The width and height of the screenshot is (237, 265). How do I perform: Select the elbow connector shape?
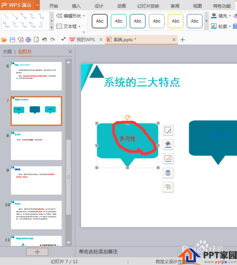pyautogui.click(x=32, y=16)
